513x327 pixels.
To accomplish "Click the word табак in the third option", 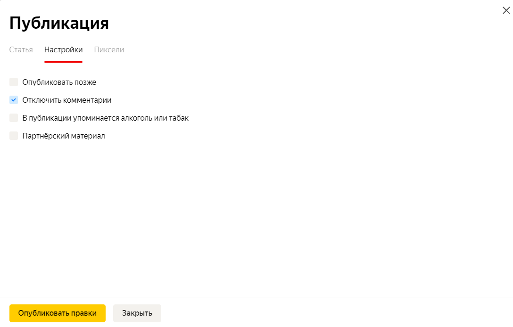I will click(179, 118).
